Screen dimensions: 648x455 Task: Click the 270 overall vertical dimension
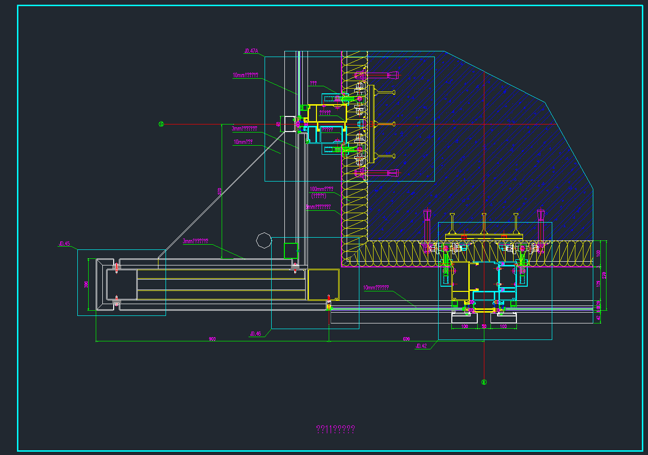point(604,275)
